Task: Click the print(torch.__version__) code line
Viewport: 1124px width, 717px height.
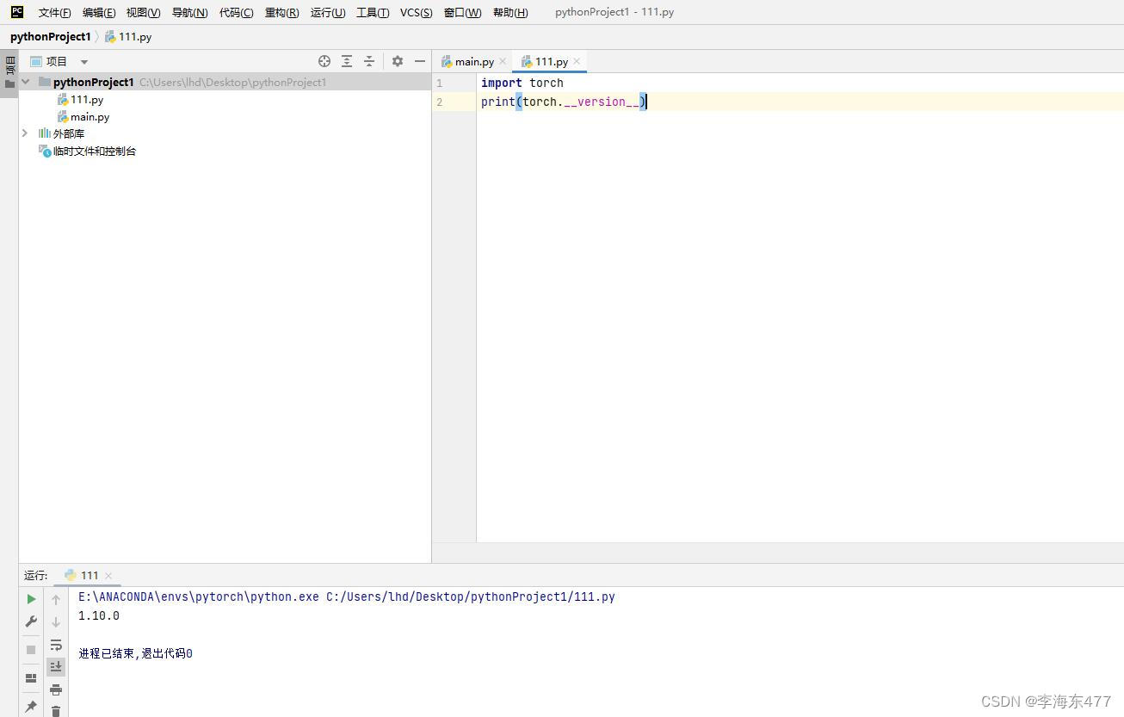Action: [x=564, y=102]
